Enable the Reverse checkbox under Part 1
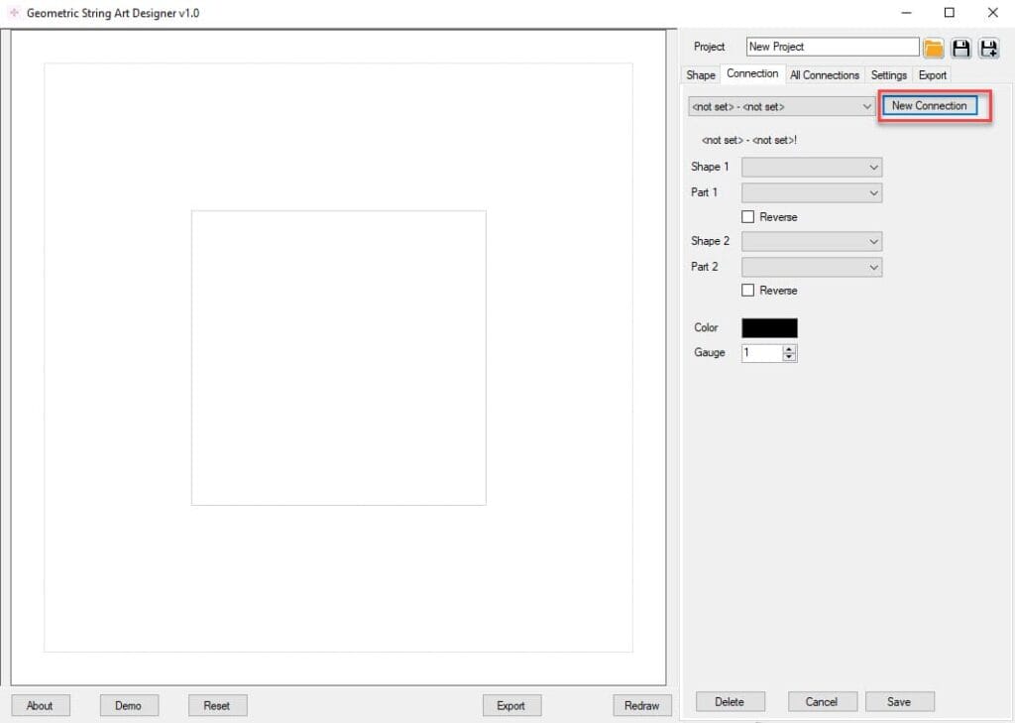Image resolution: width=1015 pixels, height=723 pixels. (x=748, y=217)
